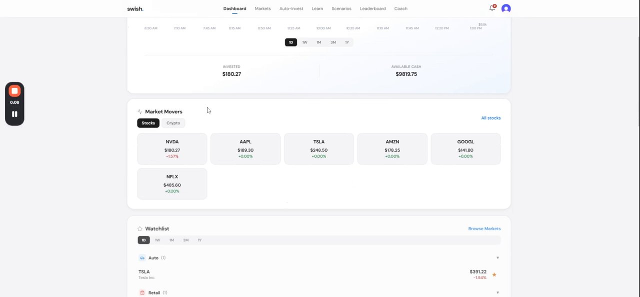
Task: Switch Market Movers to Stocks
Action: pyautogui.click(x=148, y=123)
